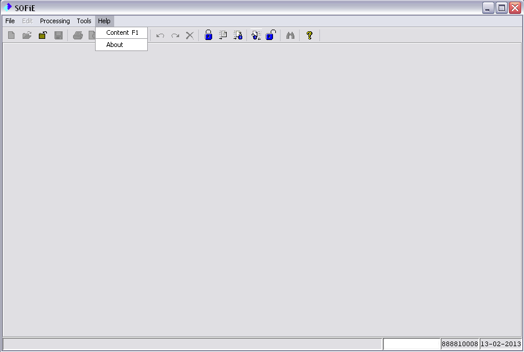Choose About in the Help menu
This screenshot has width=524, height=352.
115,45
